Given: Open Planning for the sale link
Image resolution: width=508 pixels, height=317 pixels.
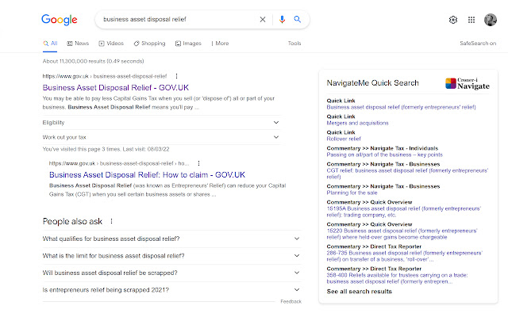Looking at the screenshot, I should click(352, 193).
